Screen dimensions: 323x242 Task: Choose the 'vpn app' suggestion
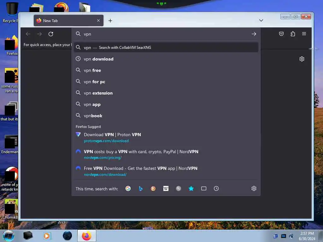166,105
